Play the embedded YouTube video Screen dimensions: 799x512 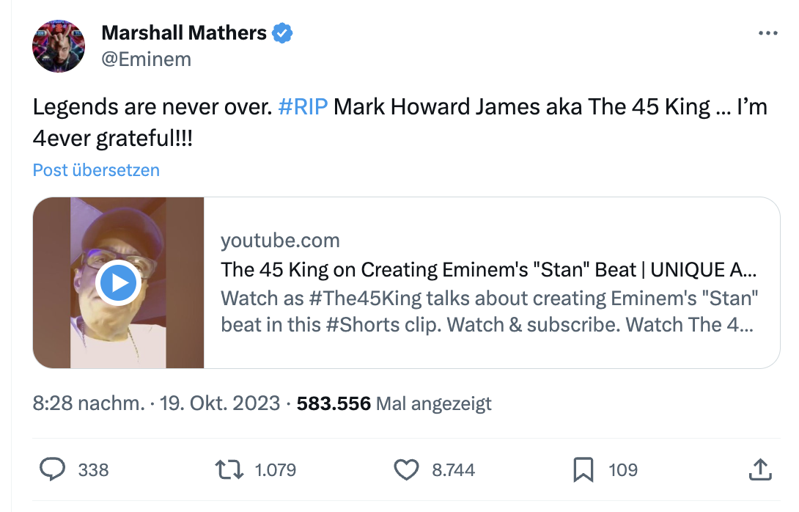point(119,282)
